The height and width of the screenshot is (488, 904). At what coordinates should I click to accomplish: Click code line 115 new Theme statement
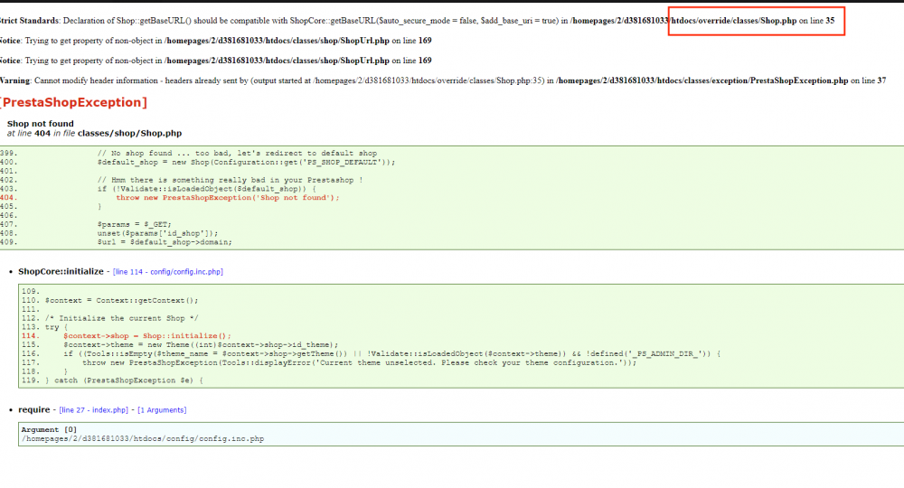pos(201,344)
